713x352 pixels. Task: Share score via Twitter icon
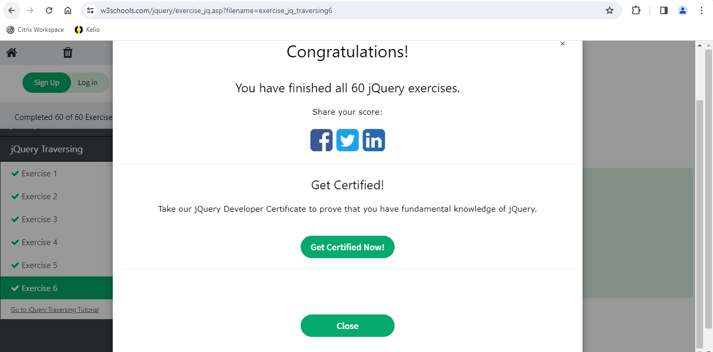pyautogui.click(x=348, y=140)
